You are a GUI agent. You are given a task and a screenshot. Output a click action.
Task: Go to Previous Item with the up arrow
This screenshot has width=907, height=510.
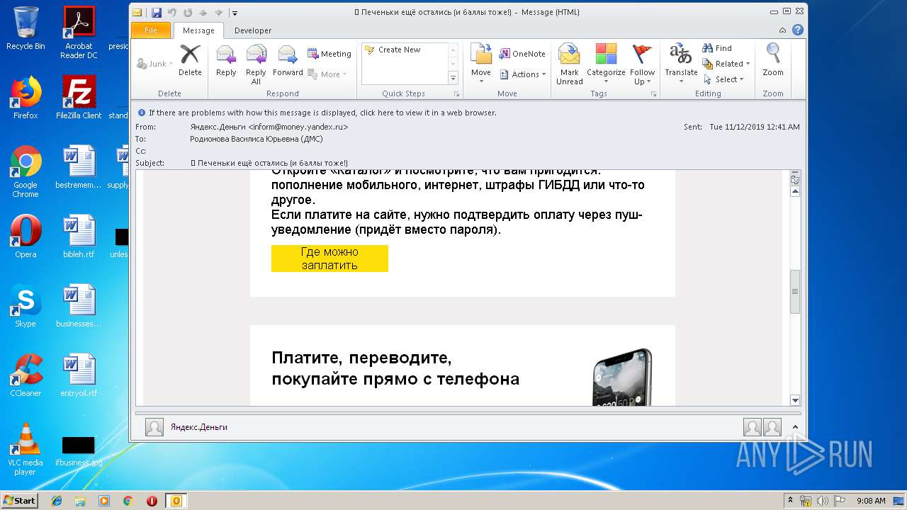click(x=203, y=12)
